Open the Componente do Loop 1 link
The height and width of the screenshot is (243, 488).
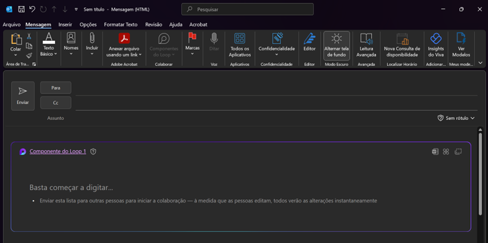(58, 152)
